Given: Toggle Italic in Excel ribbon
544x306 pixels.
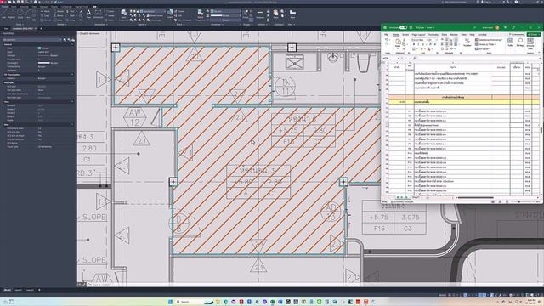Looking at the screenshot, I should (x=418, y=44).
